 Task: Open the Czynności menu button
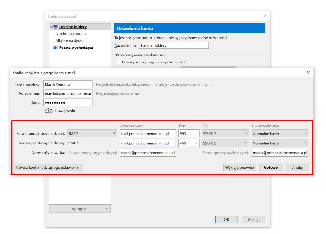click(80, 209)
